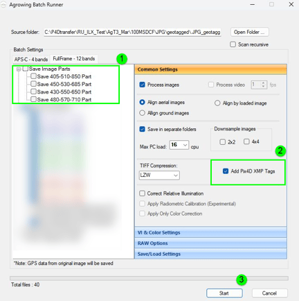Click the GPS data note text

pos(64,264)
